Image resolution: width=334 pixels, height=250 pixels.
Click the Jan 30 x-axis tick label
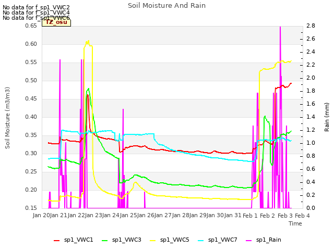pos(216,216)
